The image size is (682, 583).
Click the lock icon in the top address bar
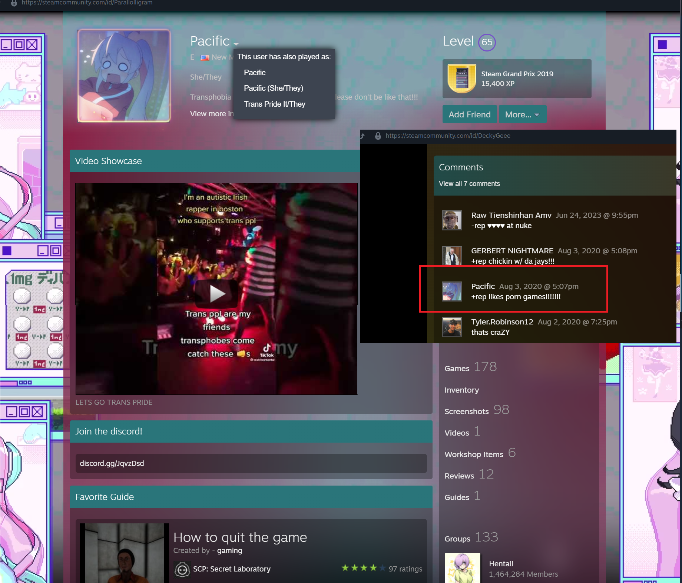pos(14,3)
